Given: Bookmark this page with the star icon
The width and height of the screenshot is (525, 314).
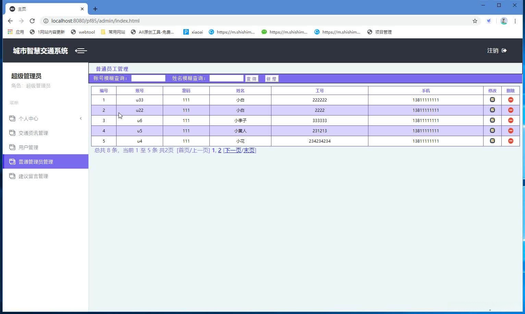Looking at the screenshot, I should (475, 21).
